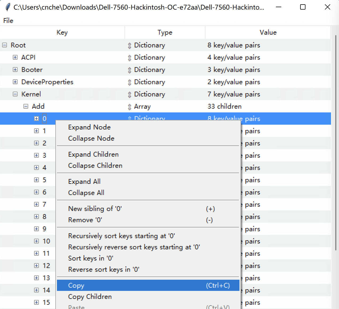Image resolution: width=339 pixels, height=309 pixels.
Task: Select the Kernel key label
Action: tap(31, 94)
